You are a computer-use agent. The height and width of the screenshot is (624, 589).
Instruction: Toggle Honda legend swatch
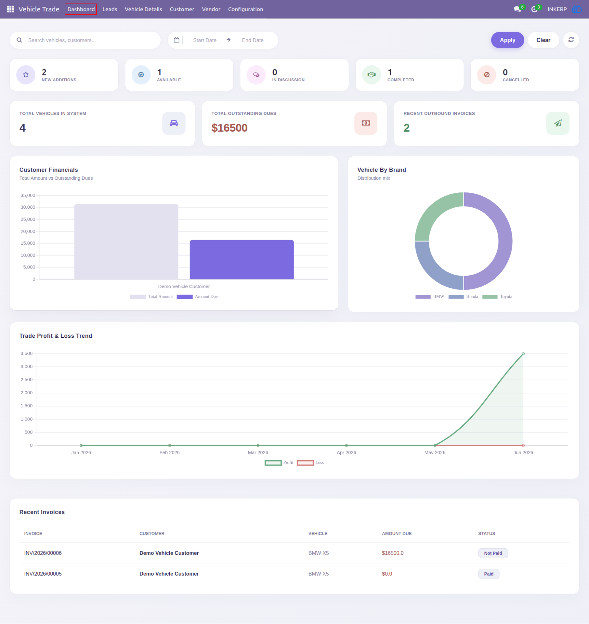456,297
